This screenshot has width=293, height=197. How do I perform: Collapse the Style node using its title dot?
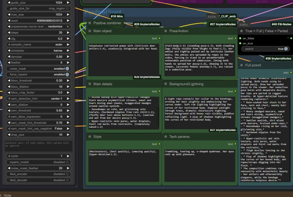89,137
